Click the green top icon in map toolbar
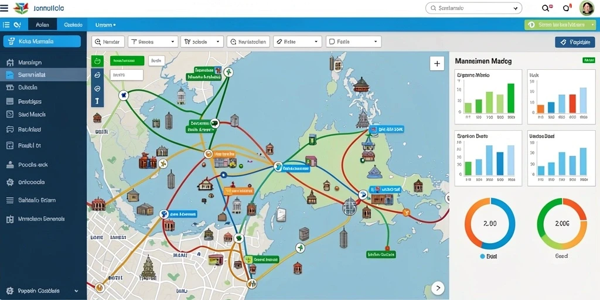 point(97,61)
